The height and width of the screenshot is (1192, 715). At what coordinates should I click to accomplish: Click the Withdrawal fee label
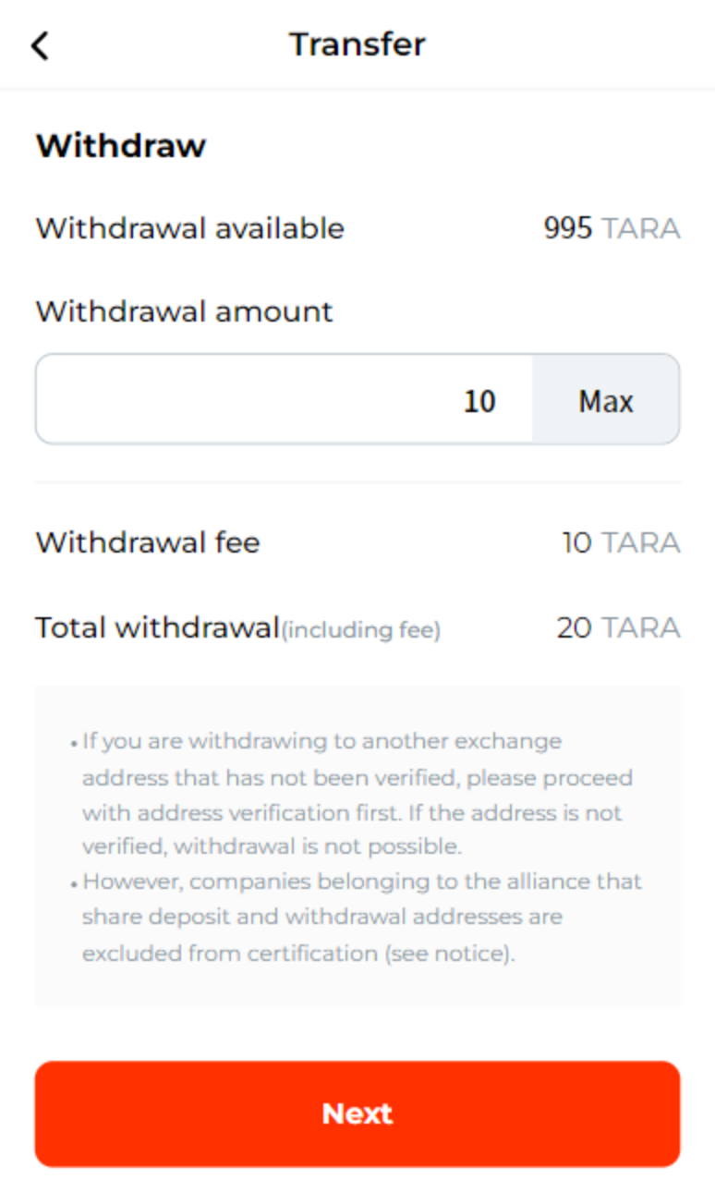[148, 542]
